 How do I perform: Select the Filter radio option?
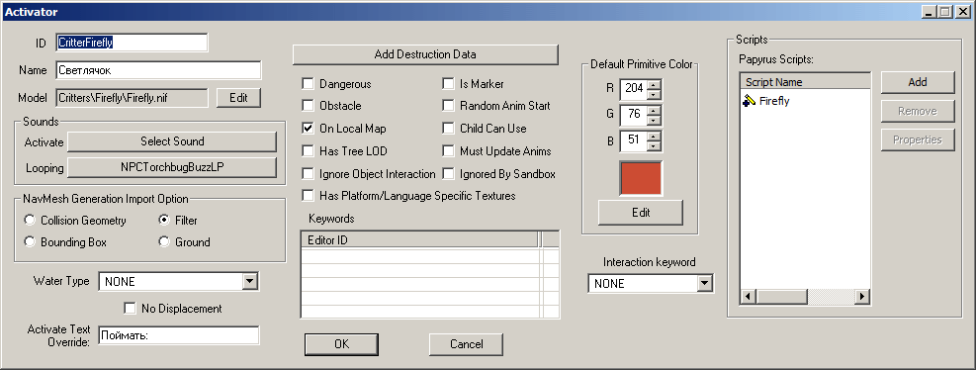click(x=164, y=220)
